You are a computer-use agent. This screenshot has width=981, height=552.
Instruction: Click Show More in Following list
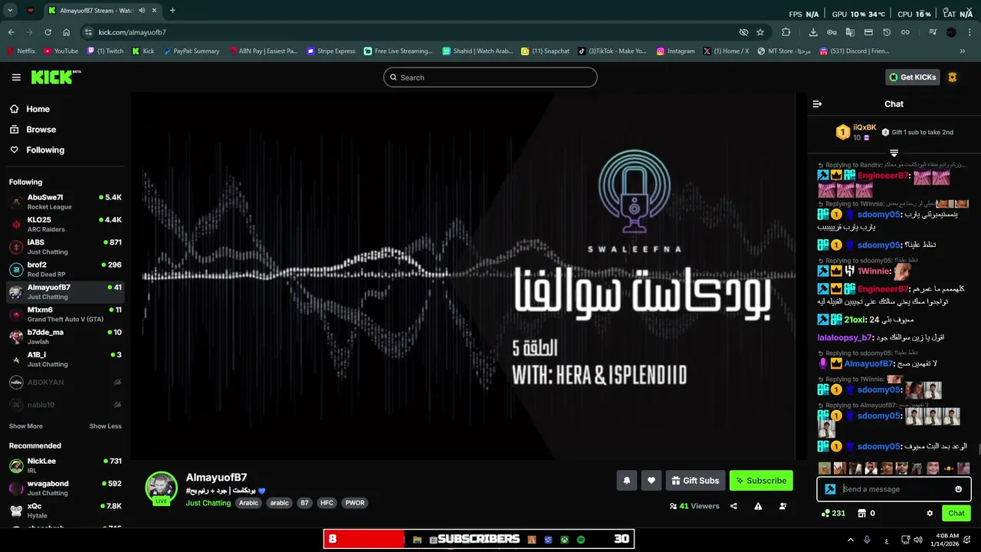click(x=26, y=426)
